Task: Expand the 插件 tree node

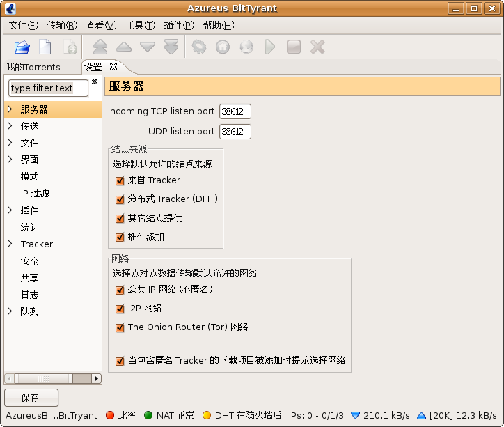Action: (10, 210)
